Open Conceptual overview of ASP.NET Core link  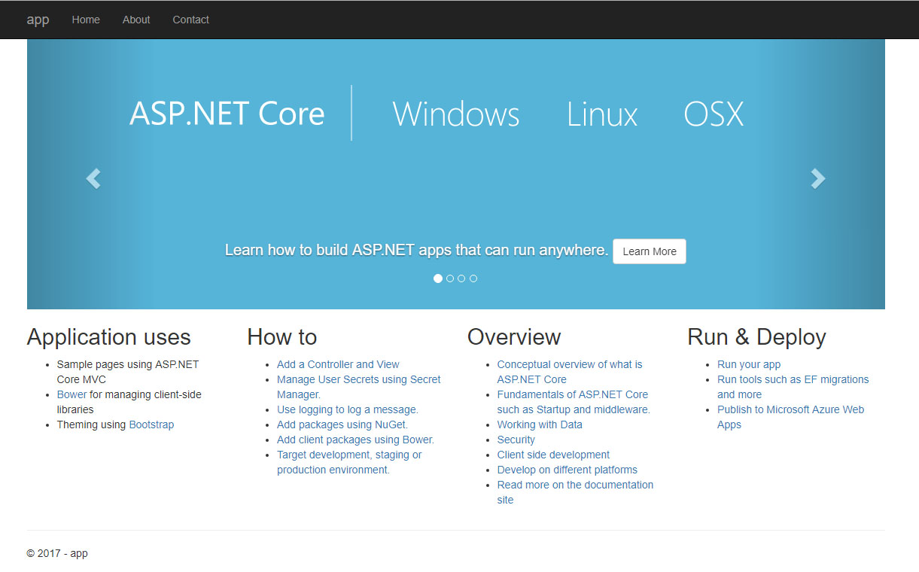coord(570,372)
